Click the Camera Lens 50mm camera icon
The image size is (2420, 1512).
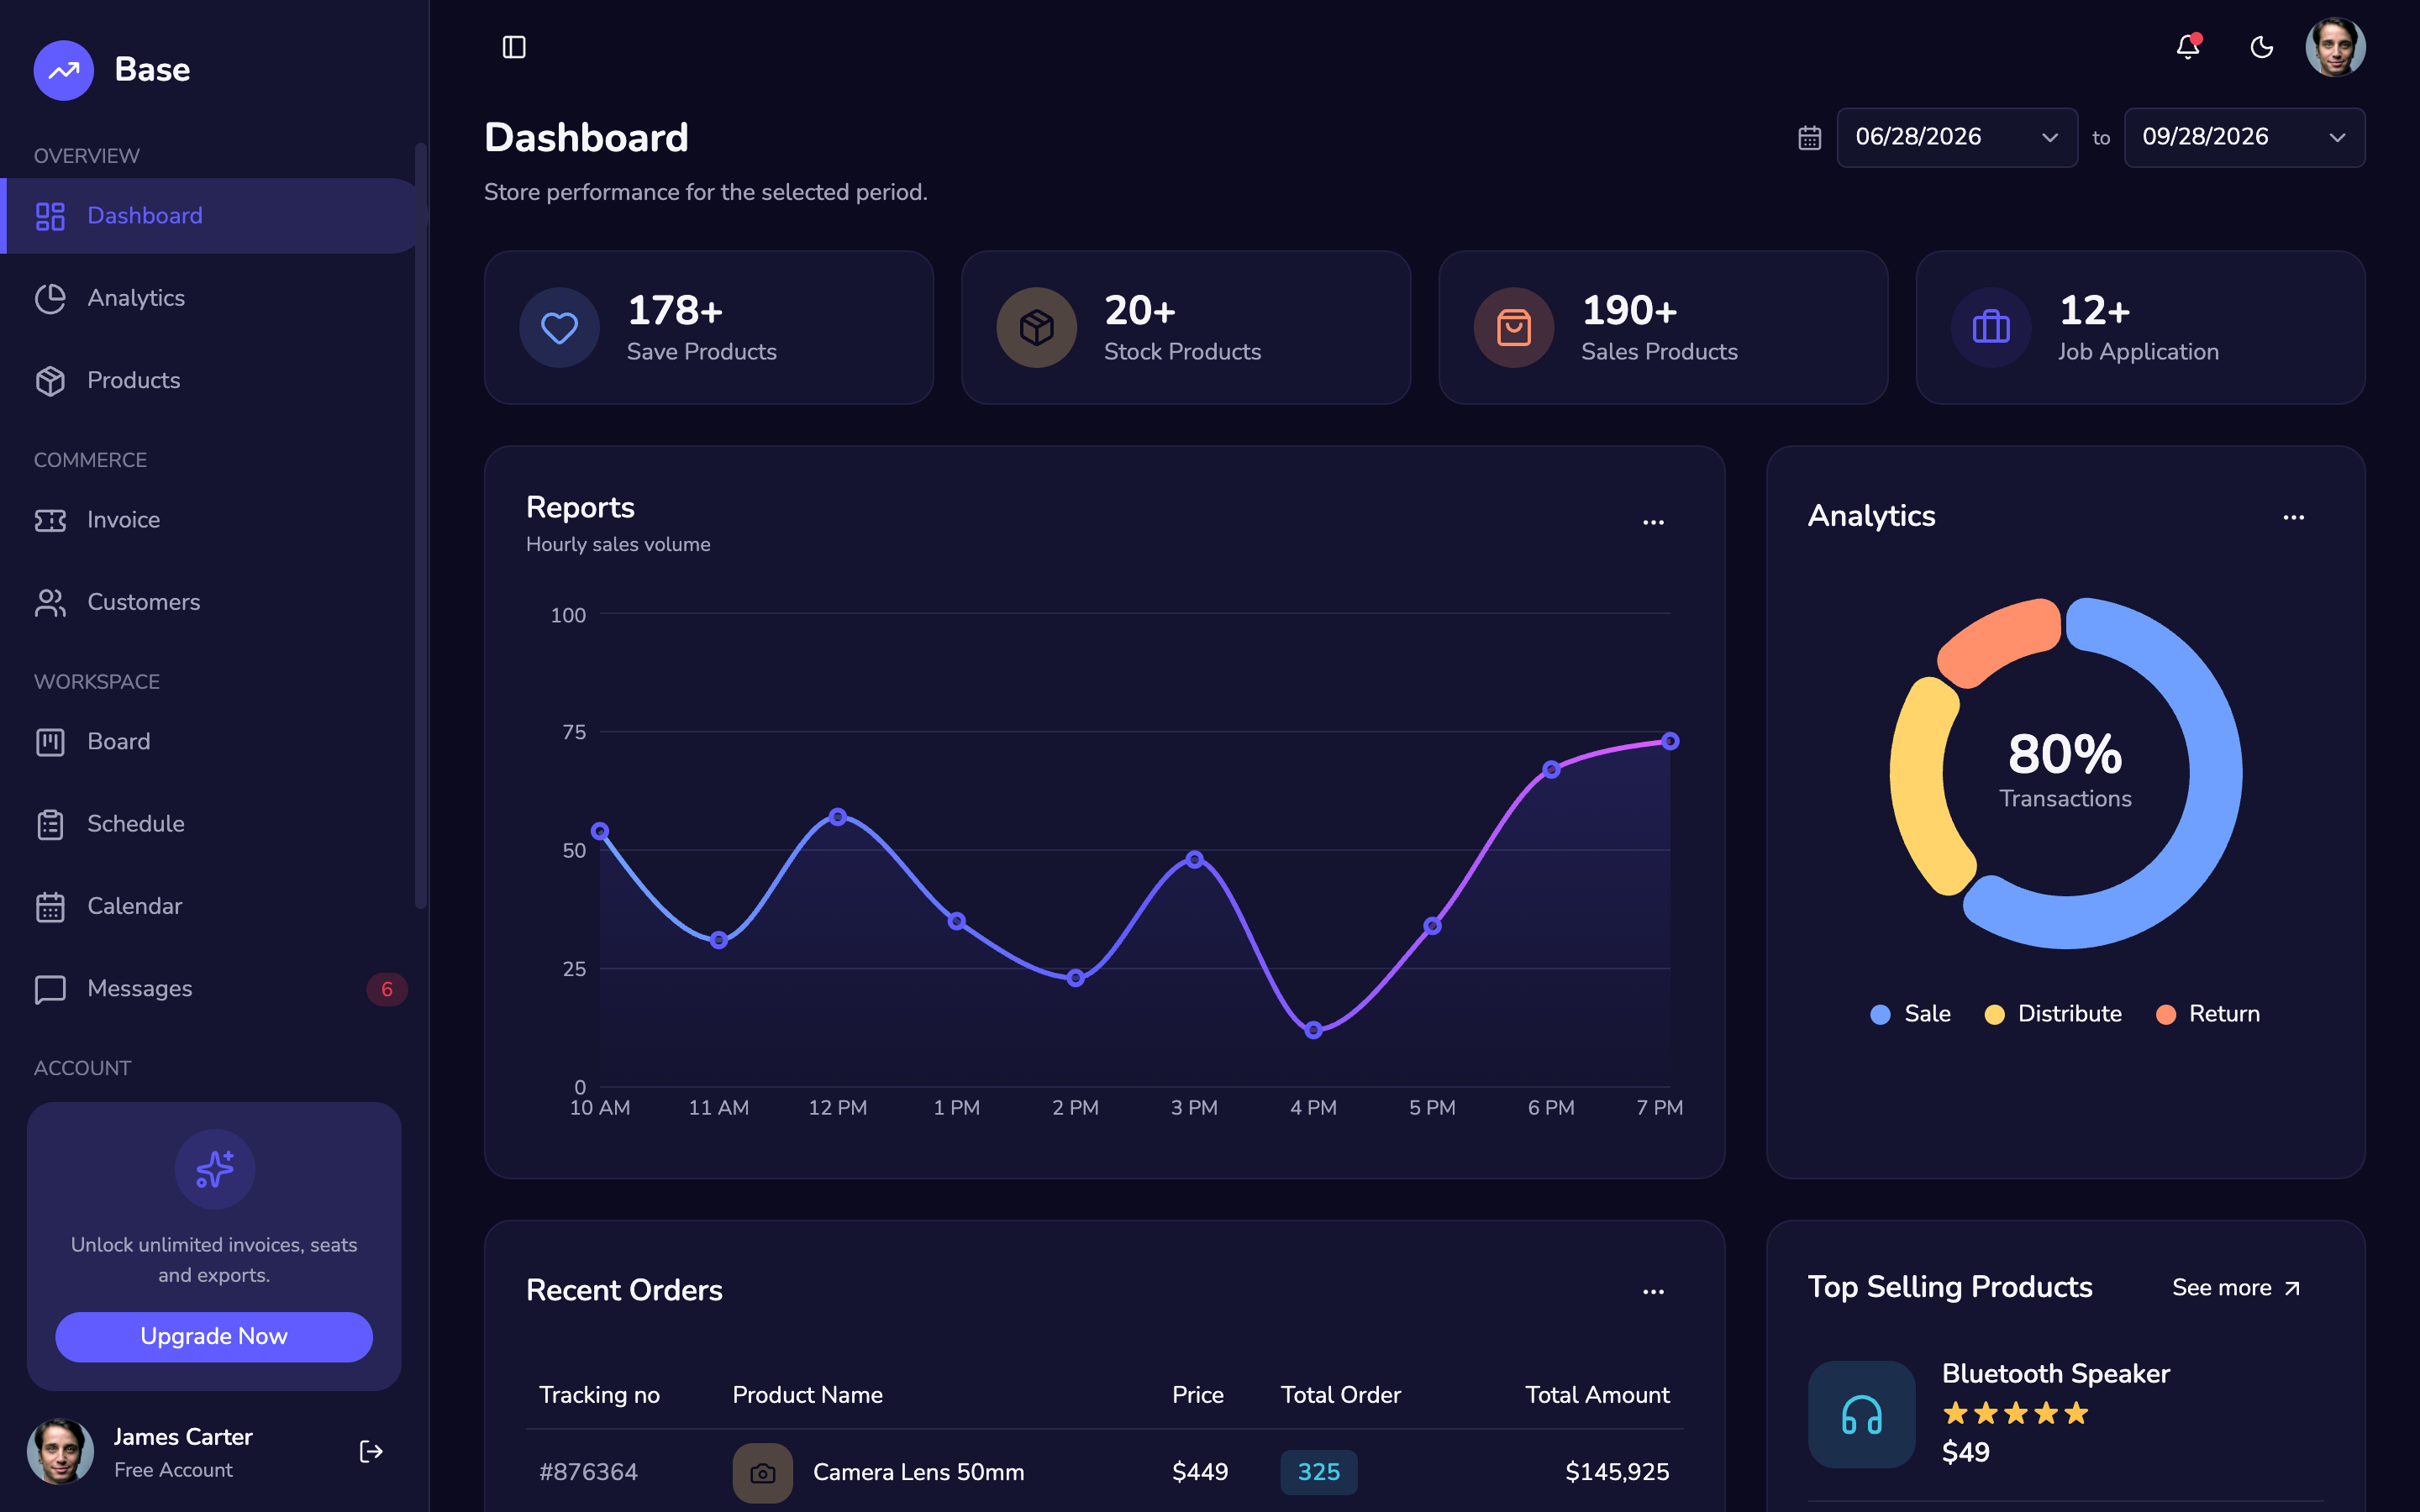[762, 1473]
